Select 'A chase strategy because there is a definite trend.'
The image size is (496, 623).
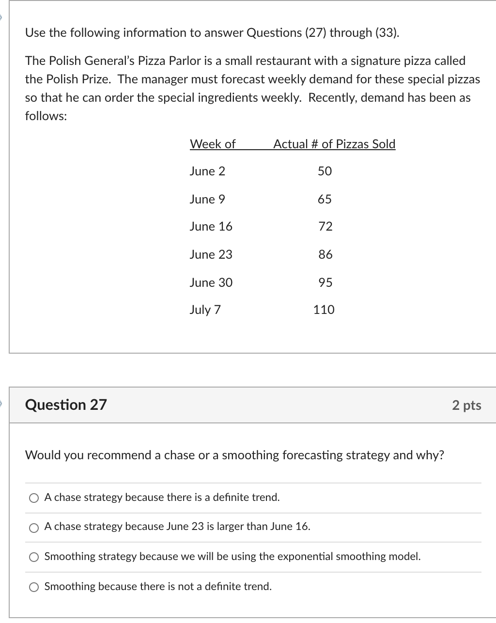point(33,497)
